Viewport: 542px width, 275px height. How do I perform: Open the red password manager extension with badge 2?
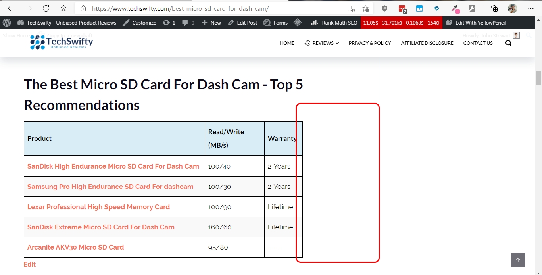402,9
